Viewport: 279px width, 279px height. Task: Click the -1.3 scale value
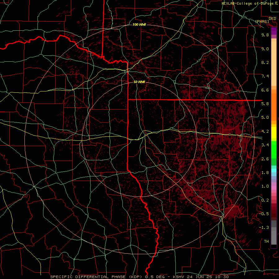(264, 228)
